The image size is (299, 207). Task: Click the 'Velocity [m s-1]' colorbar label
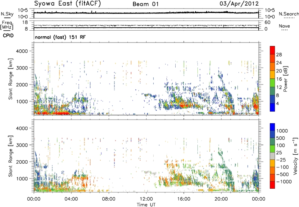[x=296, y=156]
